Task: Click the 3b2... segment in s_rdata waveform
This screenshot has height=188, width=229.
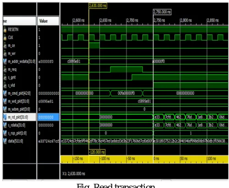Action: click(212, 125)
